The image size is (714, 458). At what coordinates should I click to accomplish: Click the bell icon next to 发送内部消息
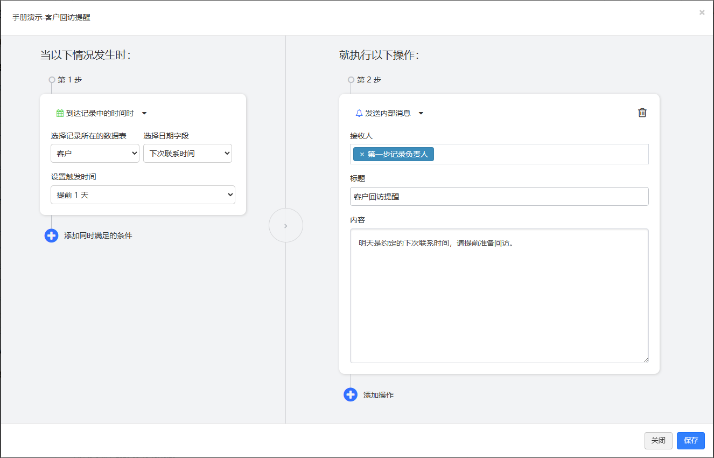pyautogui.click(x=359, y=113)
